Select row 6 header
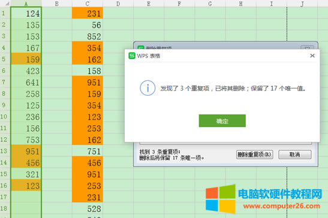 tap(5, 71)
